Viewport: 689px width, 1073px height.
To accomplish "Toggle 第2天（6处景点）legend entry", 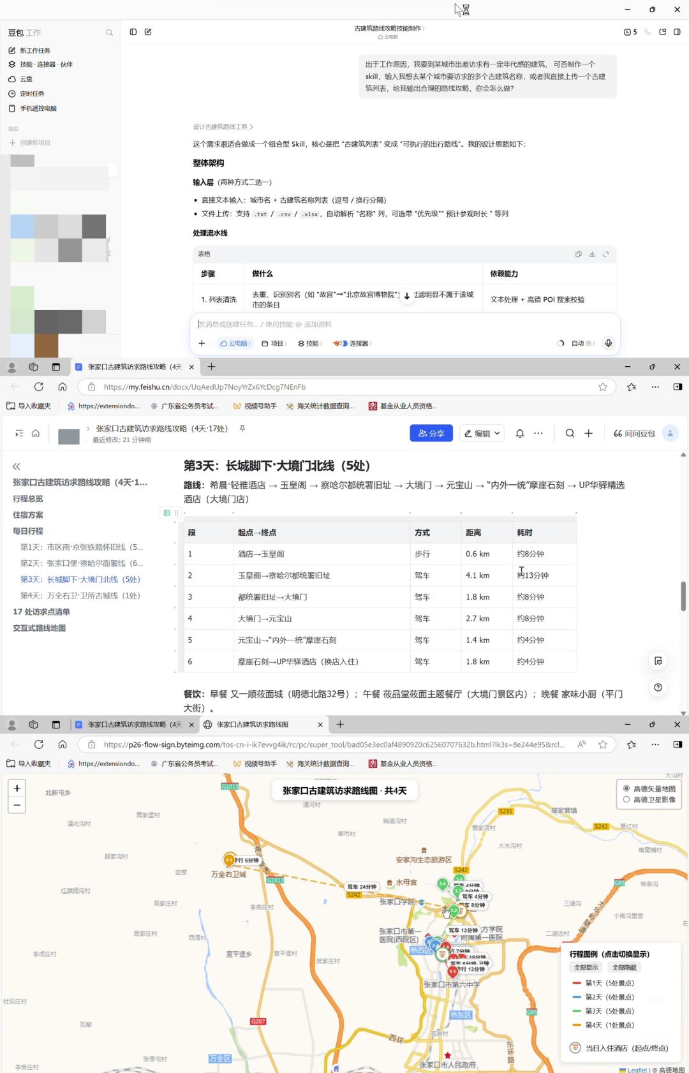I will tap(604, 997).
